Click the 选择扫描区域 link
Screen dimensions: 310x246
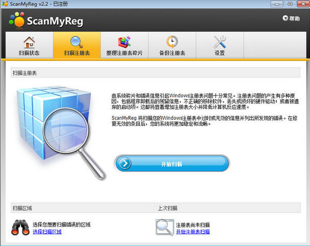(47, 232)
